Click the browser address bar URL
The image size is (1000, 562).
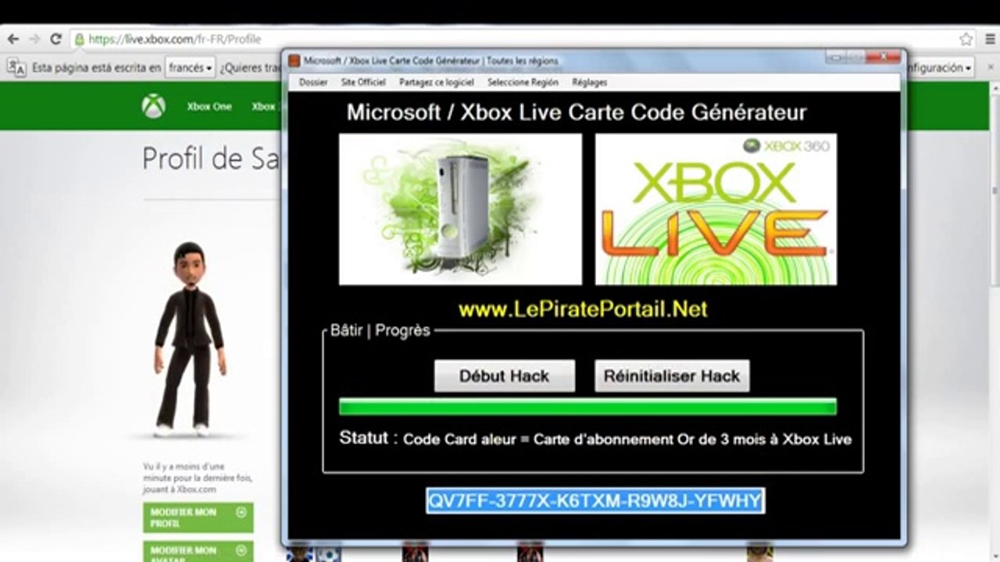[175, 39]
